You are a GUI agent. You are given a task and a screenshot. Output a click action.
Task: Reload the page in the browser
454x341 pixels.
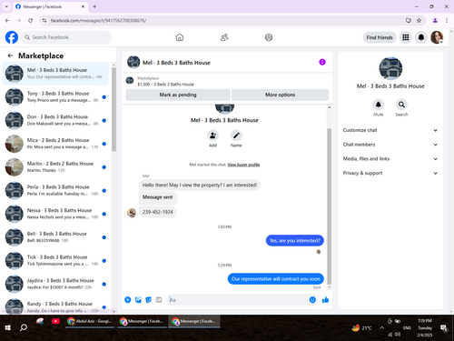(x=30, y=20)
